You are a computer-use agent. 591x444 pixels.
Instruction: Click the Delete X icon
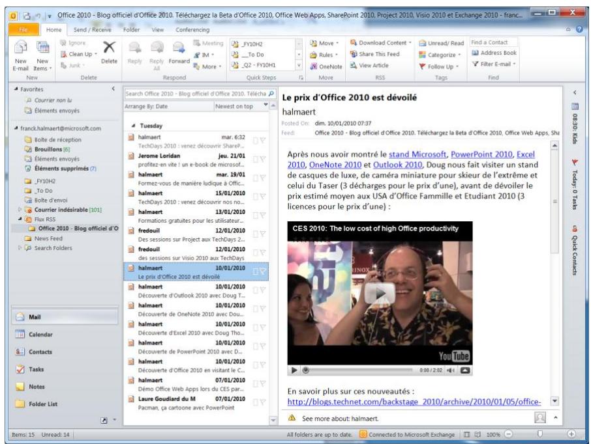tap(109, 48)
